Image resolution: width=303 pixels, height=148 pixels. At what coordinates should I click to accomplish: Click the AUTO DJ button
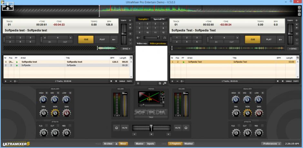(x=141, y=112)
